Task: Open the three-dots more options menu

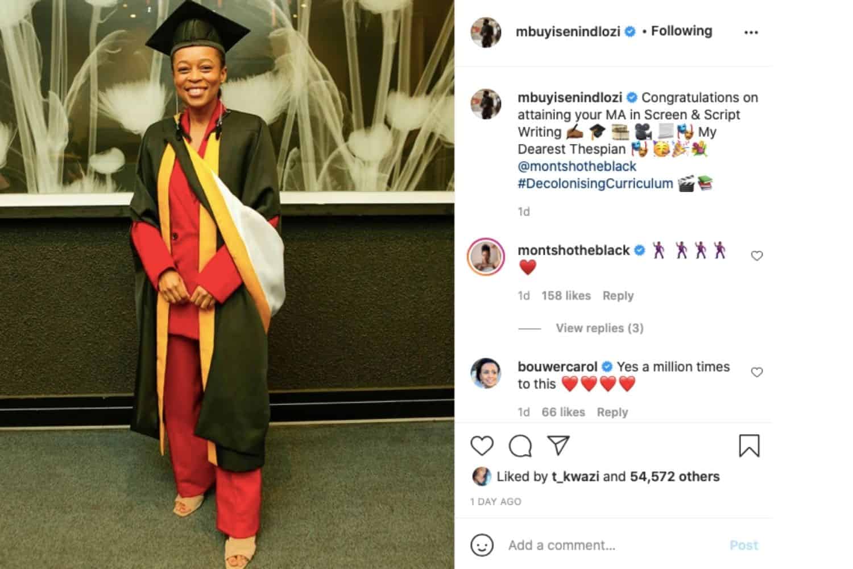Action: (751, 32)
